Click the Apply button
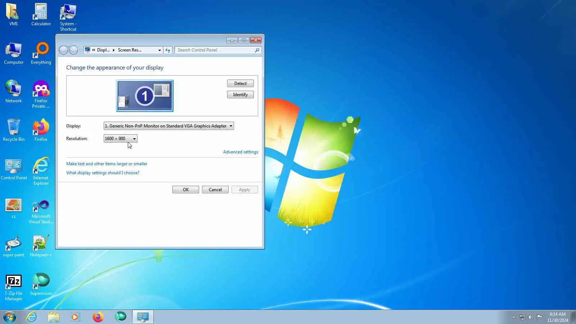The image size is (576, 324). [x=245, y=190]
